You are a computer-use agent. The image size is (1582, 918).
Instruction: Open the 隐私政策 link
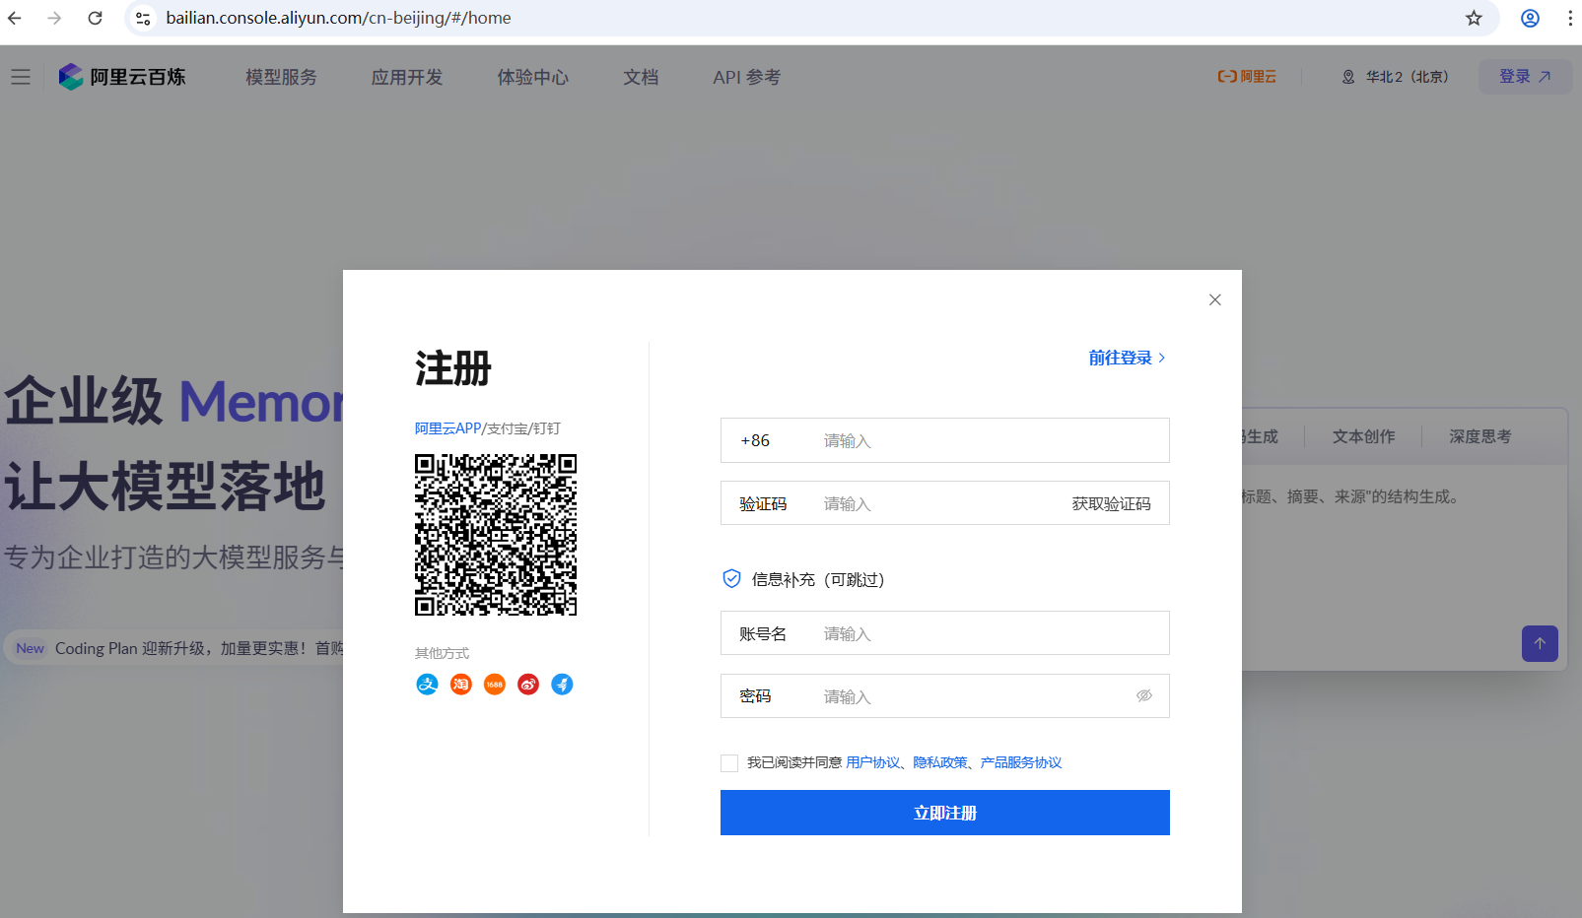[939, 763]
